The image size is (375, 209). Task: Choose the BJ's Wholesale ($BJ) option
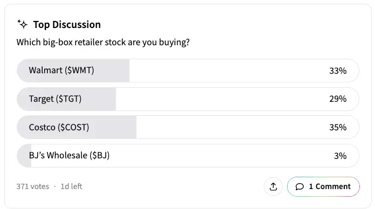pyautogui.click(x=188, y=156)
